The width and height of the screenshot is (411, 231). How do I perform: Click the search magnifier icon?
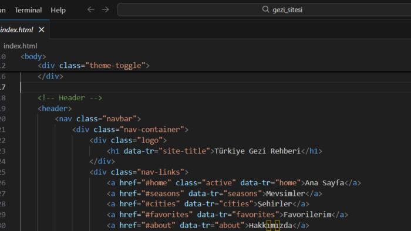[x=265, y=9]
